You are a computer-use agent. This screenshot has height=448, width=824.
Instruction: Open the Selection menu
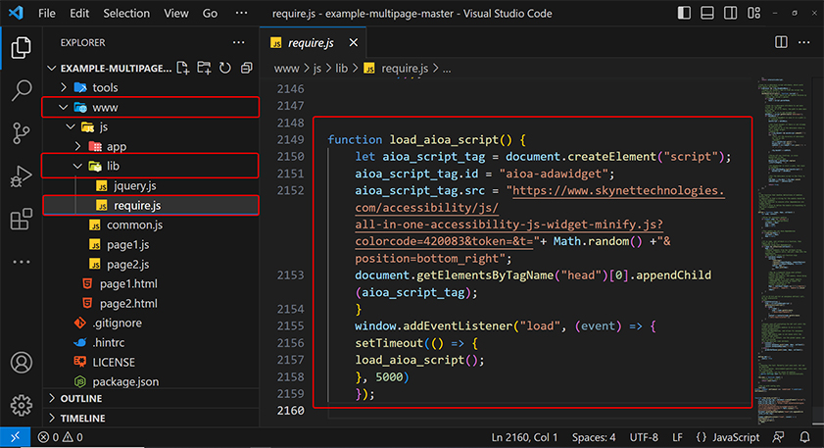pyautogui.click(x=126, y=14)
